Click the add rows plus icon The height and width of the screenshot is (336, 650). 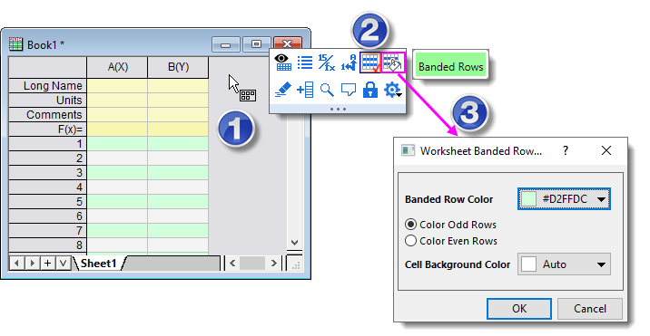[305, 90]
